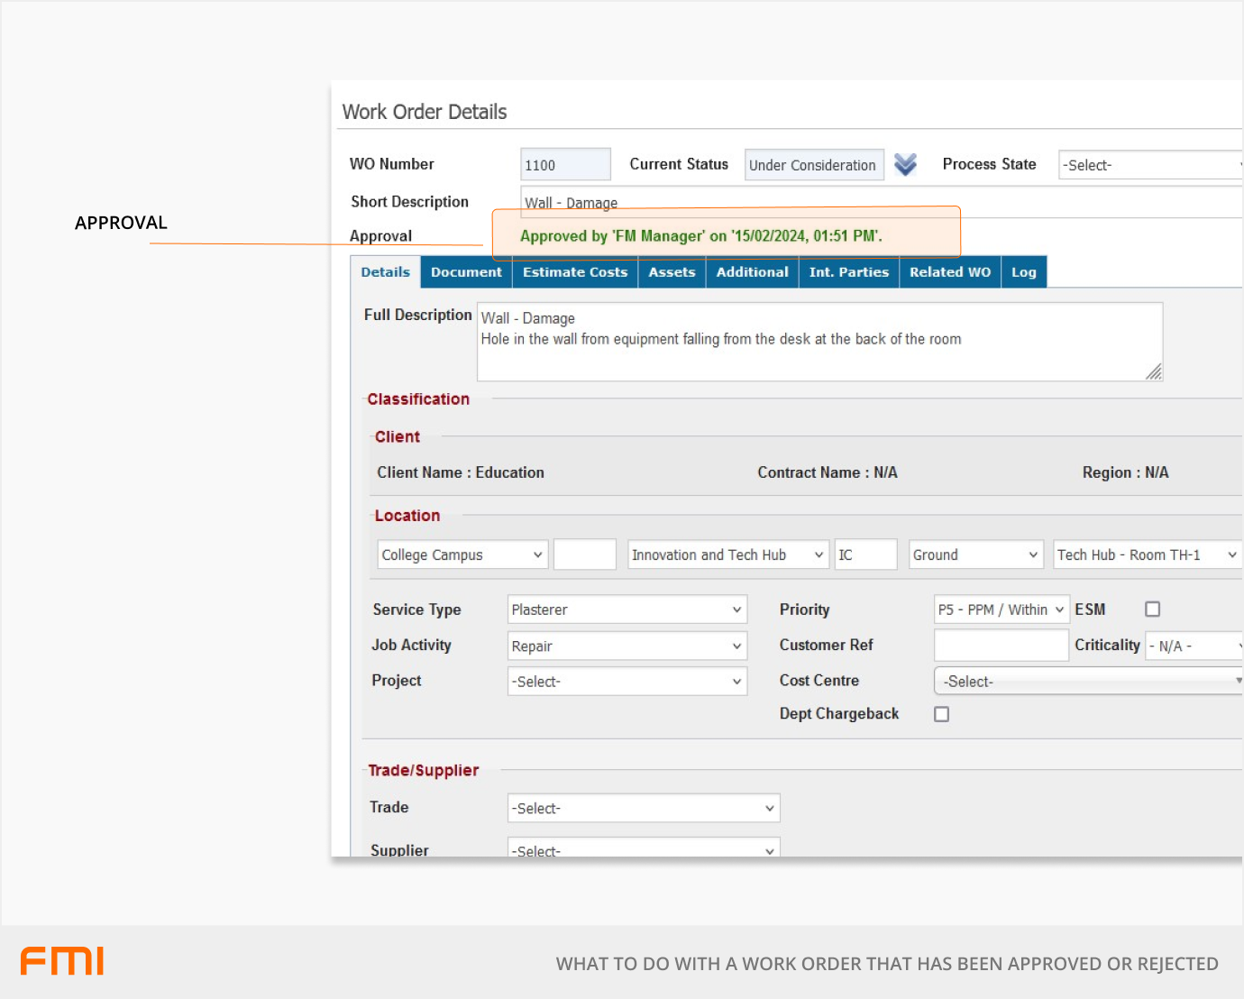This screenshot has width=1244, height=999.
Task: Click the FMI logo
Action: (62, 961)
